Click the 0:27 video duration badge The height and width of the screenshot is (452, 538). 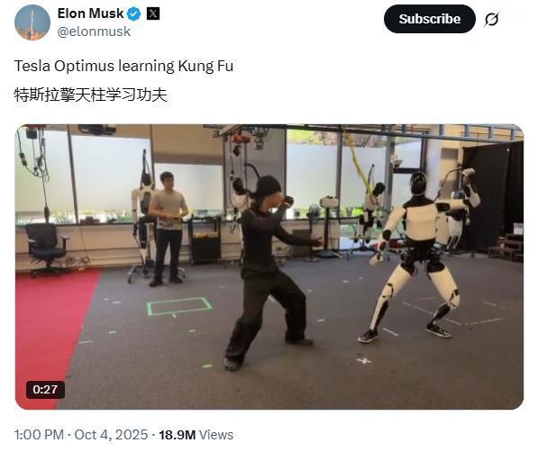pyautogui.click(x=45, y=390)
